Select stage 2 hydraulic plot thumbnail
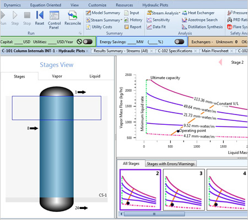The width and height of the screenshot is (248, 220). pos(140,190)
